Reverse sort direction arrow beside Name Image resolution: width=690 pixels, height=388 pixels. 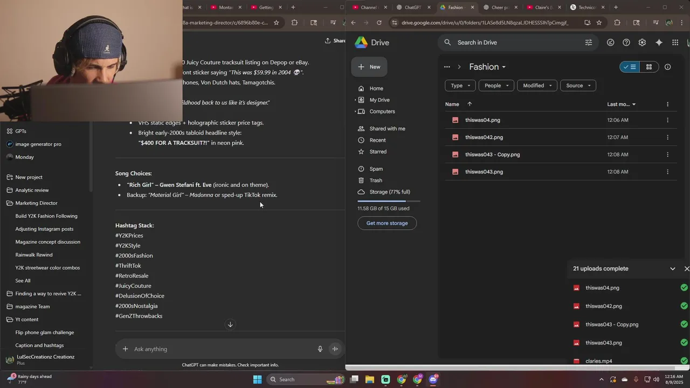click(x=470, y=104)
